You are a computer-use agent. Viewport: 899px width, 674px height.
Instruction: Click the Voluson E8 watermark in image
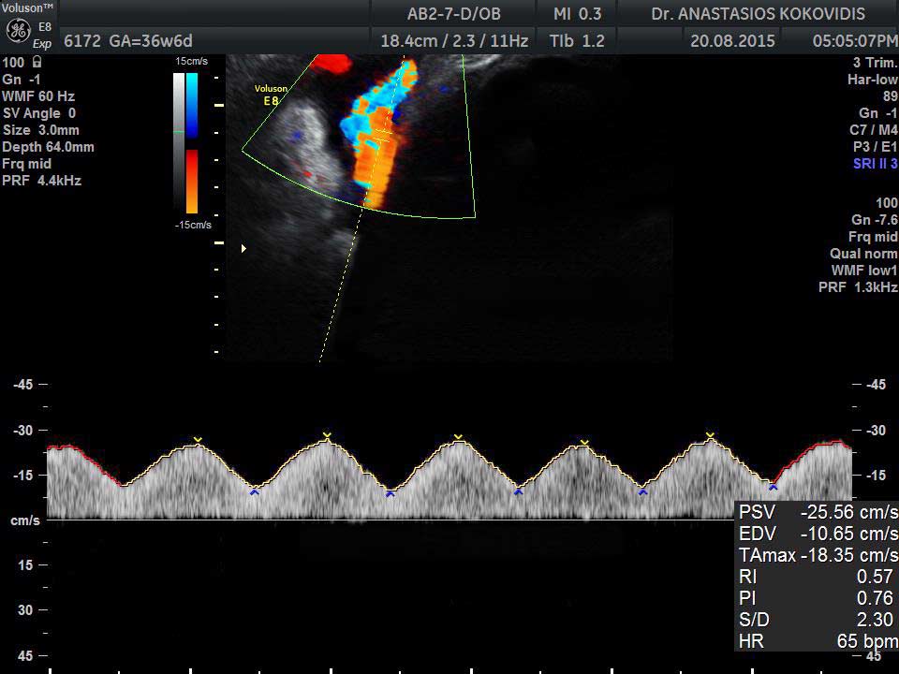271,95
